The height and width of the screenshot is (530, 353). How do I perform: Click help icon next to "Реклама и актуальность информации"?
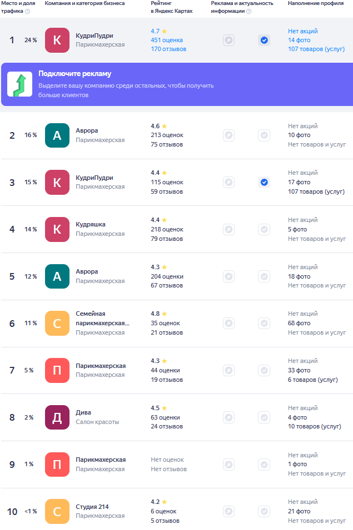[x=248, y=11]
